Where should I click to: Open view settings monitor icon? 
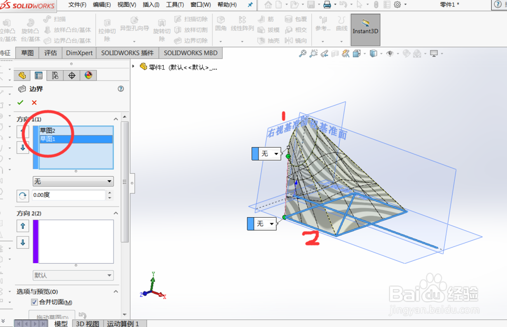(434, 53)
